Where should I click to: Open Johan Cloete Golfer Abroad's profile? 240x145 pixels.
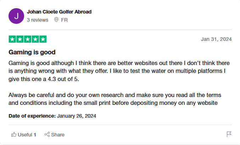(59, 12)
